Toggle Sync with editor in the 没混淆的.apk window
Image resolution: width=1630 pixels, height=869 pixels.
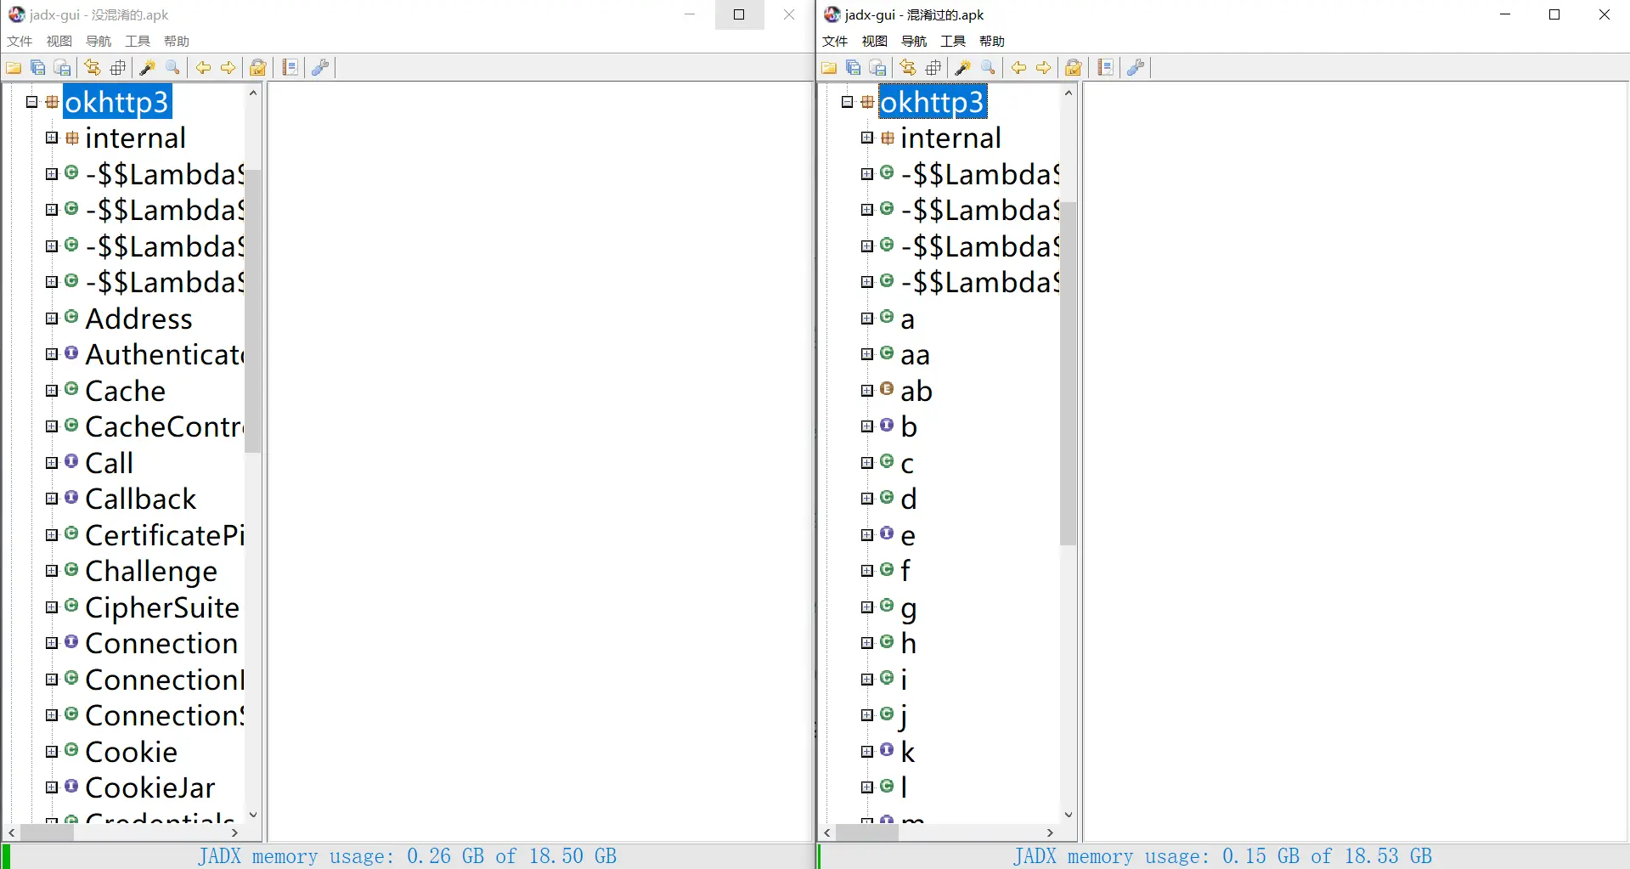[93, 68]
